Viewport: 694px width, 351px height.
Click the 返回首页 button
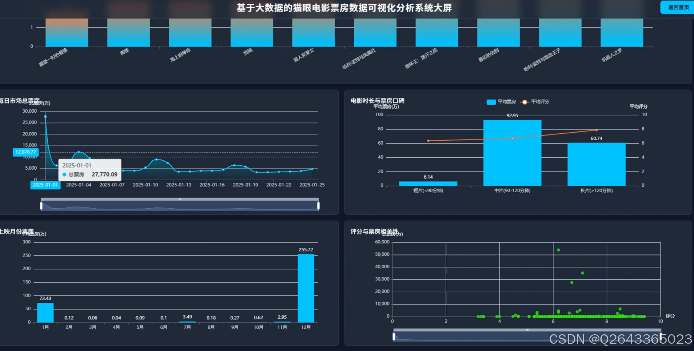[x=677, y=7]
